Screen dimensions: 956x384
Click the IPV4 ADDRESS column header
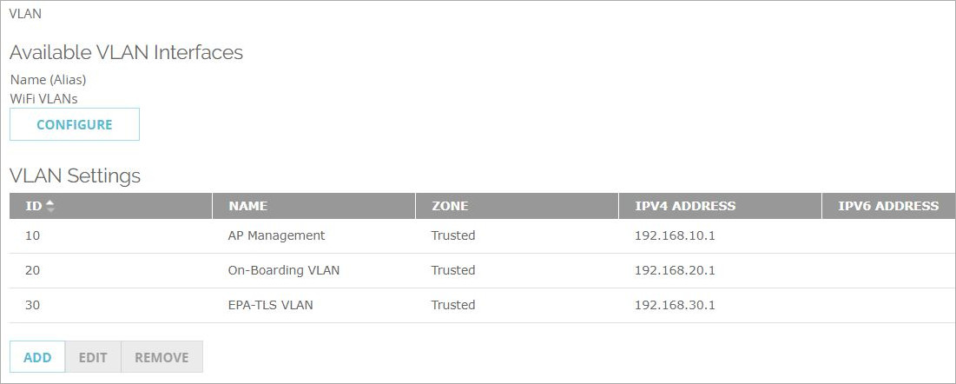click(x=685, y=206)
